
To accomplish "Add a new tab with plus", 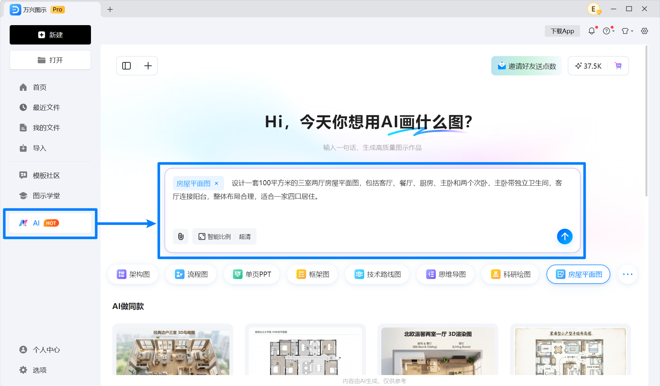I will [110, 9].
